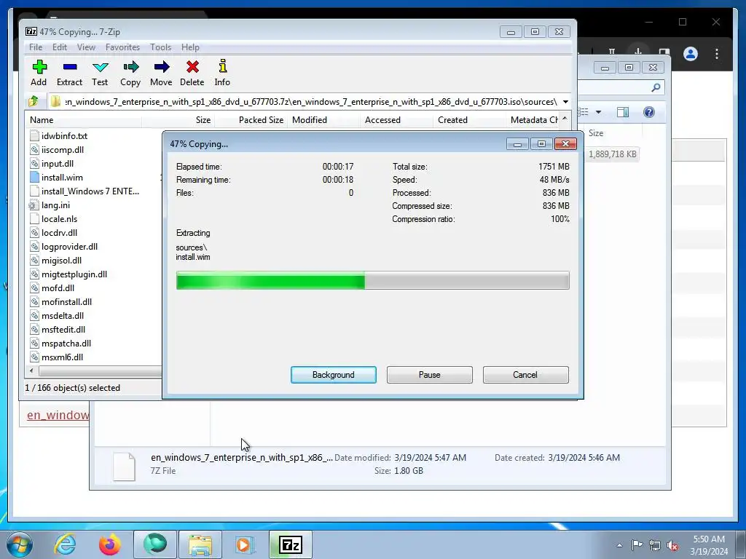Open the Tools menu
This screenshot has width=746, height=559.
[x=160, y=47]
